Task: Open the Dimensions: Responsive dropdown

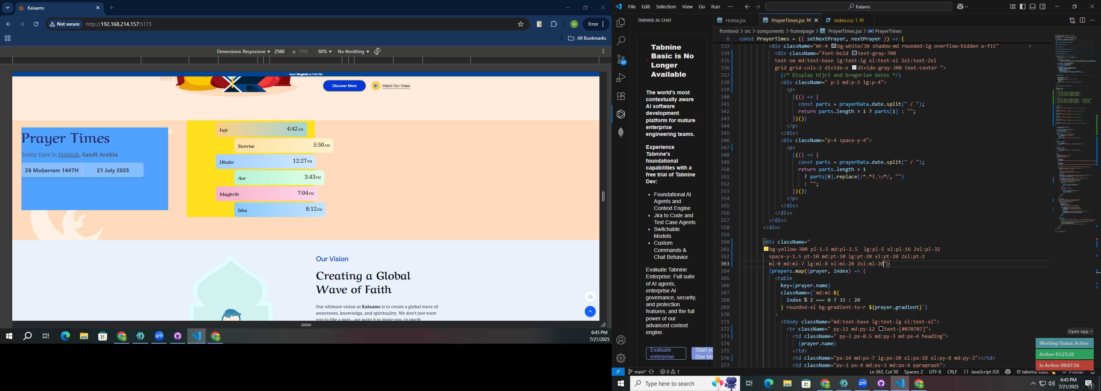Action: 243,52
